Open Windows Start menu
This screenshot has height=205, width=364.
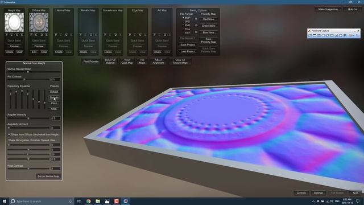(5, 201)
